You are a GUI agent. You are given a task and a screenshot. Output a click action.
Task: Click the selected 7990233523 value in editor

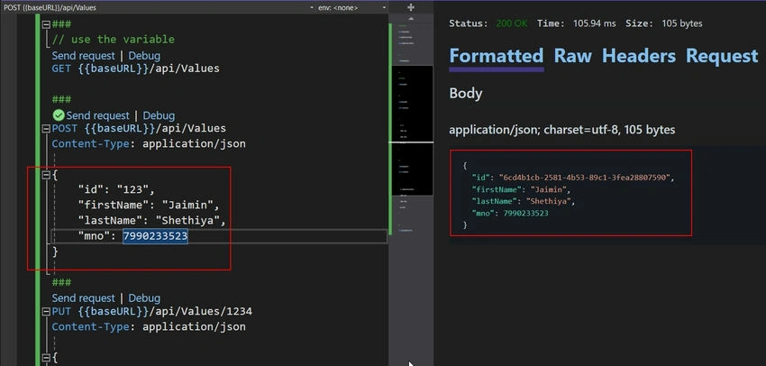click(155, 236)
